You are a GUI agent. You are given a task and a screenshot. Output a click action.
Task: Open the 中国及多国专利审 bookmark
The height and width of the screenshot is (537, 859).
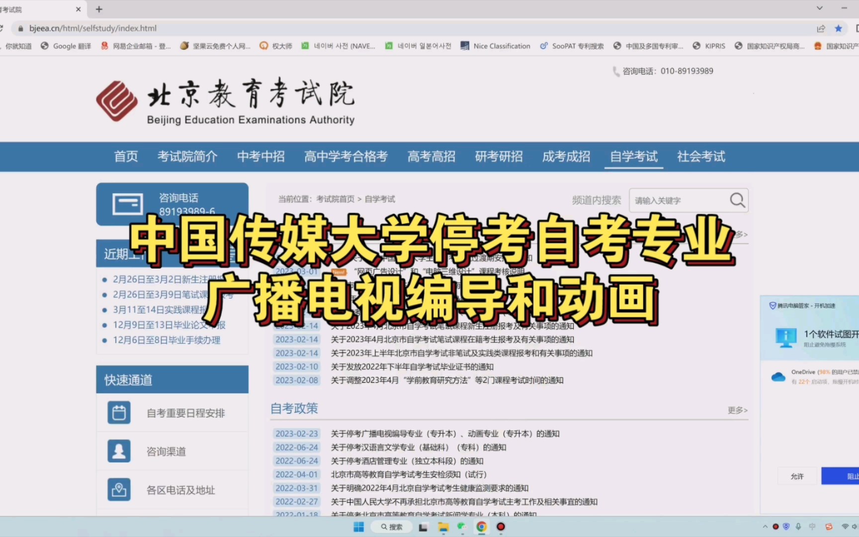coord(648,46)
